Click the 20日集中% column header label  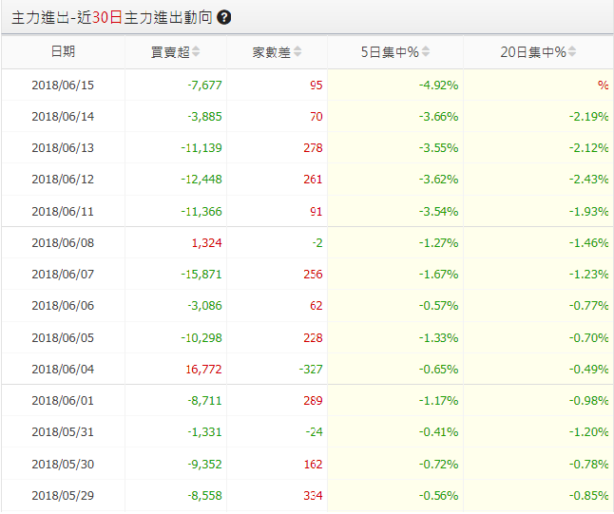[533, 52]
